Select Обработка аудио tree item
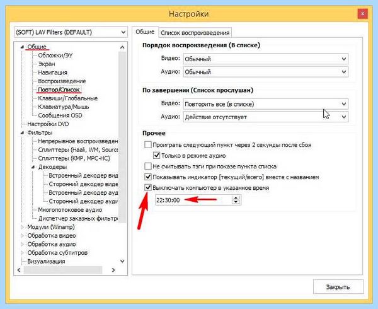The image size is (378, 309). pyautogui.click(x=52, y=244)
